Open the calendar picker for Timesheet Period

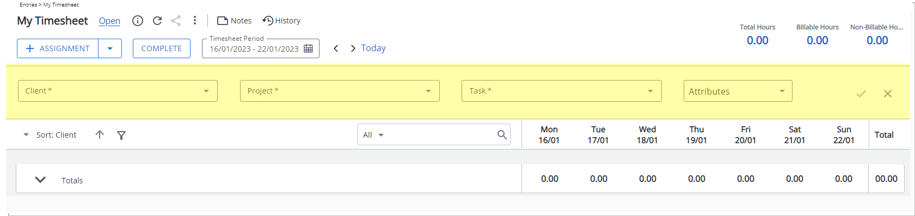[308, 48]
